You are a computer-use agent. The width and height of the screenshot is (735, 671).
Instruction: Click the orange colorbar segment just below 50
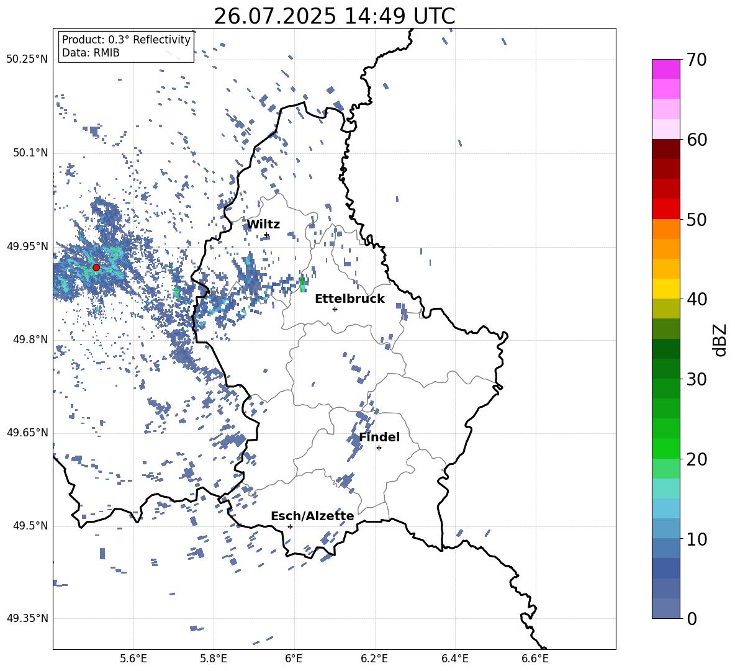point(666,229)
